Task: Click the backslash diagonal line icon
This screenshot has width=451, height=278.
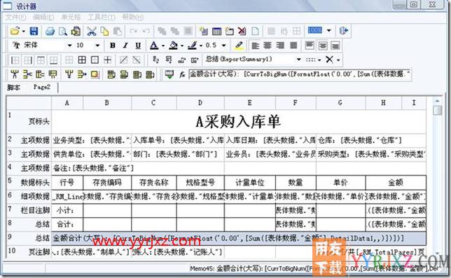Action: pos(137,60)
